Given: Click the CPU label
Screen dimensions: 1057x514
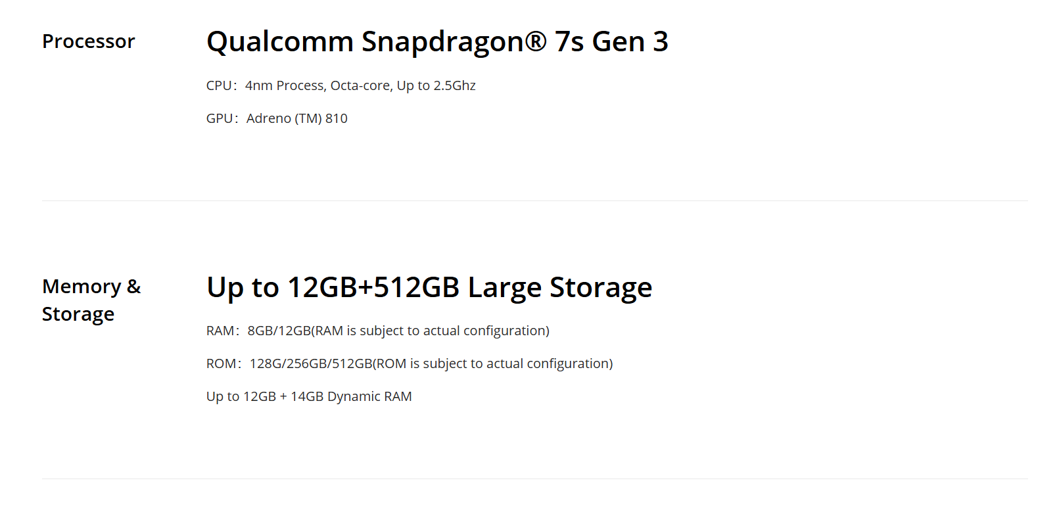Looking at the screenshot, I should tap(219, 85).
